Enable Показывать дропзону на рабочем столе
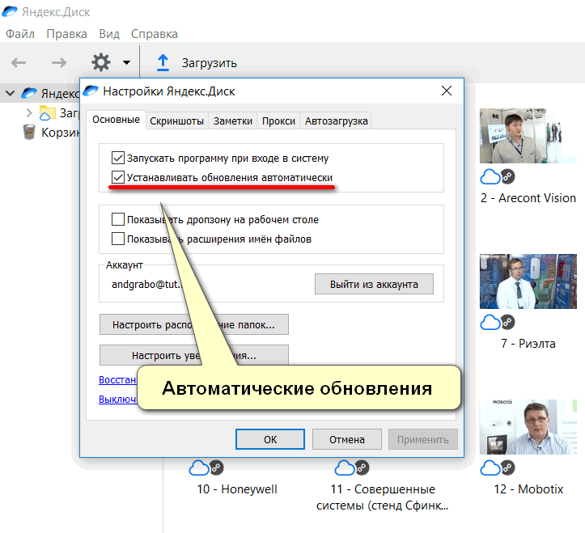Image resolution: width=585 pixels, height=533 pixels. [x=118, y=219]
